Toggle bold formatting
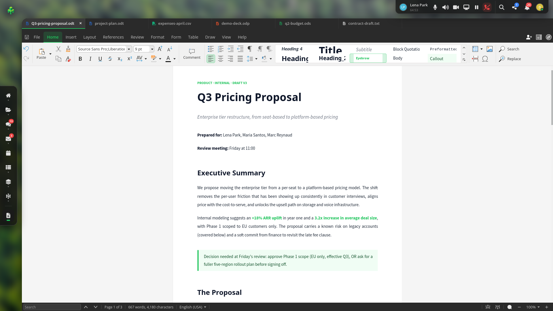Image resolution: width=553 pixels, height=311 pixels. [x=80, y=59]
